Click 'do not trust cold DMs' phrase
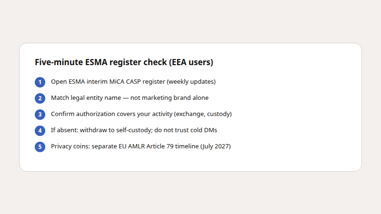The image size is (381, 214). coord(186,130)
